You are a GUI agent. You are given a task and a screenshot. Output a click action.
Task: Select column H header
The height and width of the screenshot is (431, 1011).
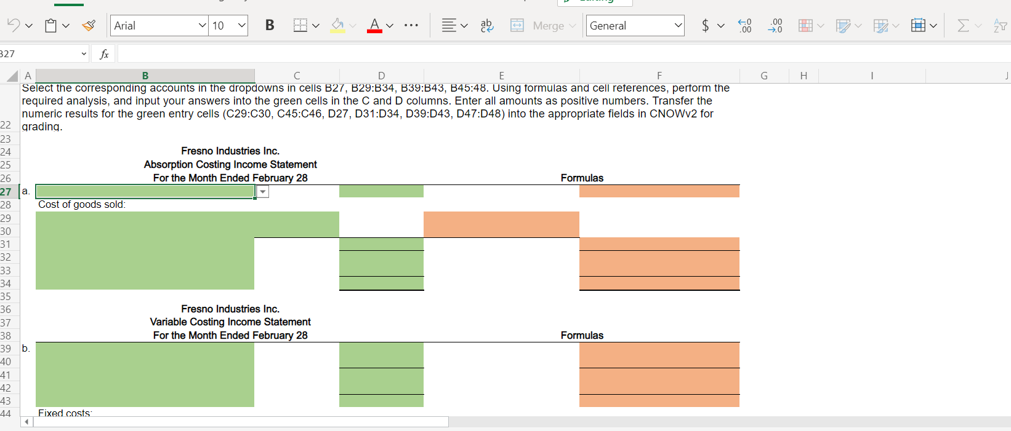pos(804,76)
